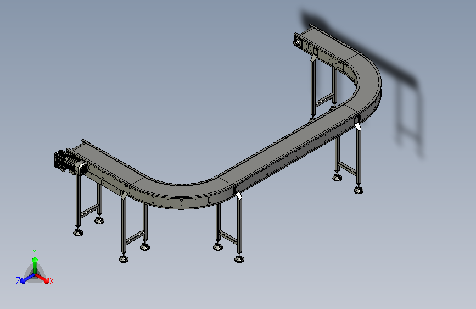Select the gear motor on the conveyor
Image resolution: width=476 pixels, height=309 pixels.
pyautogui.click(x=71, y=163)
